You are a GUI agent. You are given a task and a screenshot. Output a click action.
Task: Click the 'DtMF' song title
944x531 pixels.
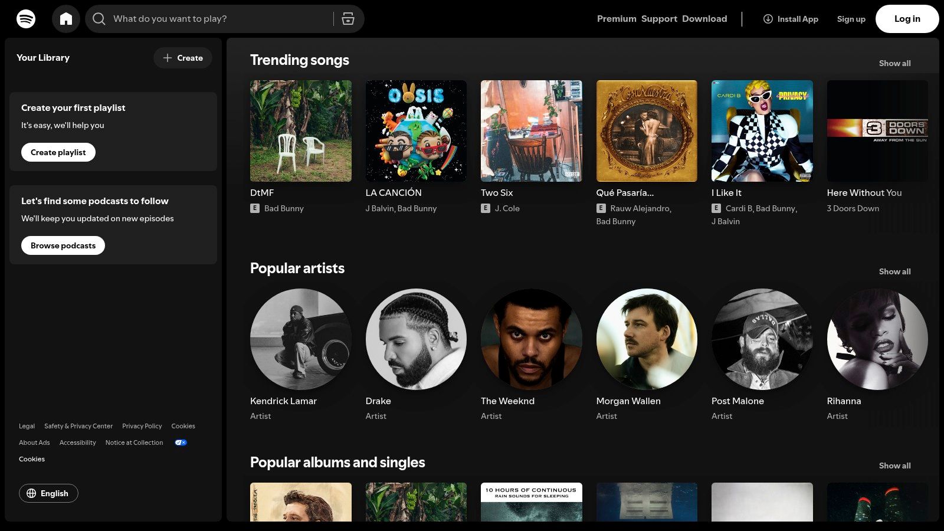(262, 192)
